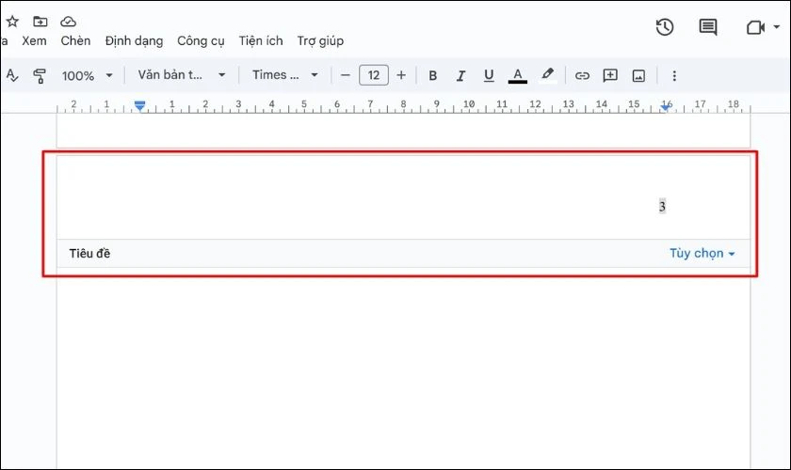Select the page number 3 in header
This screenshot has height=470, width=791.
(x=662, y=206)
